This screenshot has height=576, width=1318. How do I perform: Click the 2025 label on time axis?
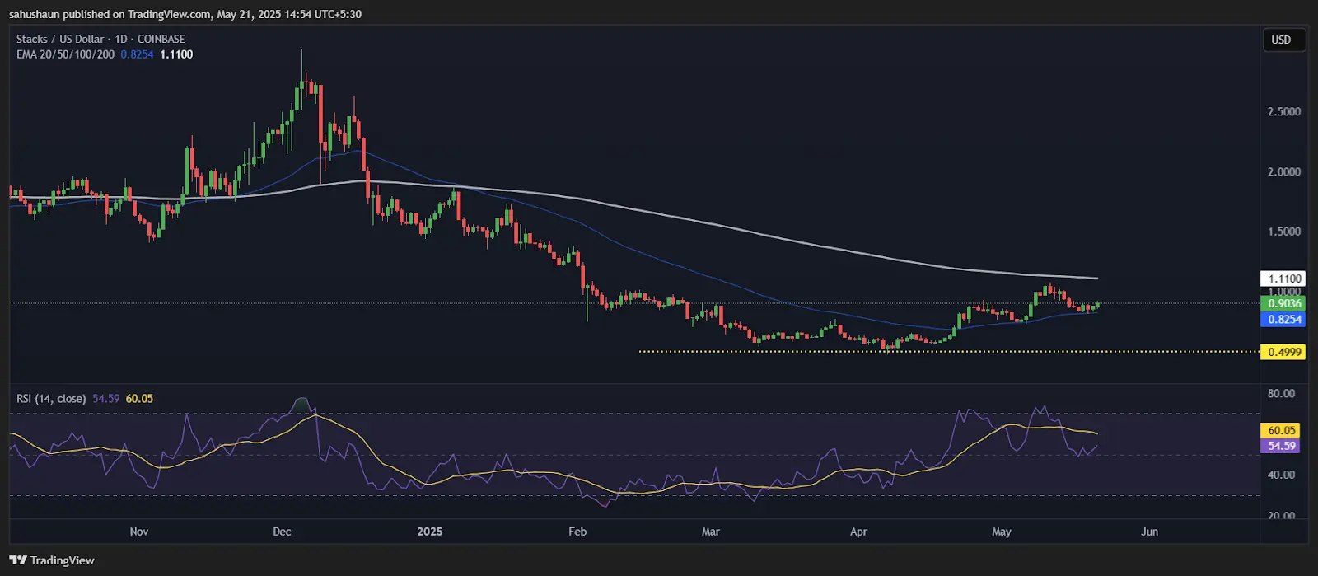pos(429,532)
